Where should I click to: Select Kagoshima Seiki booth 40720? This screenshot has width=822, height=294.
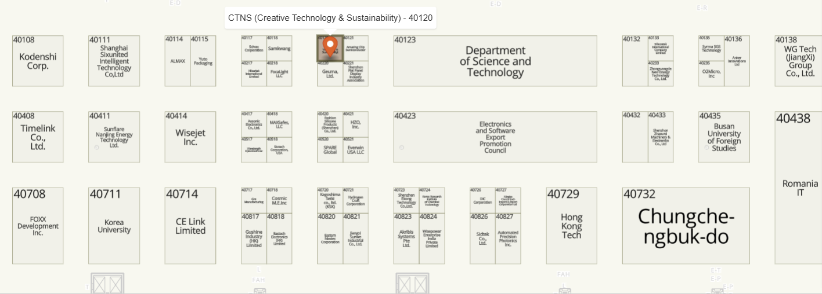tap(330, 200)
